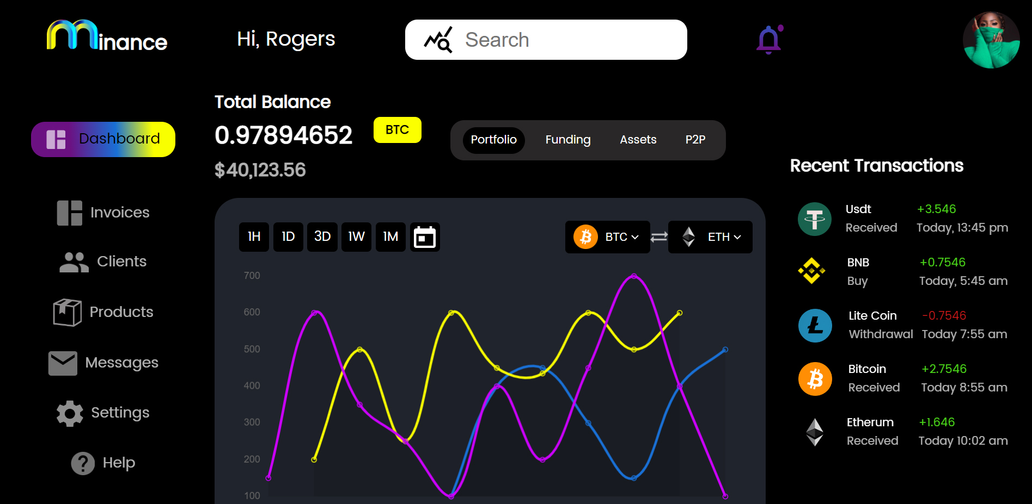
Task: Click the Ethereum icon in ETH dropdown
Action: click(x=688, y=237)
